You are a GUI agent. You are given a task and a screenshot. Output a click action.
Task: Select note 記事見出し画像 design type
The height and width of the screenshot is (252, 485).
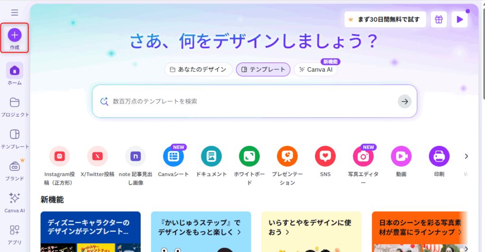point(135,166)
